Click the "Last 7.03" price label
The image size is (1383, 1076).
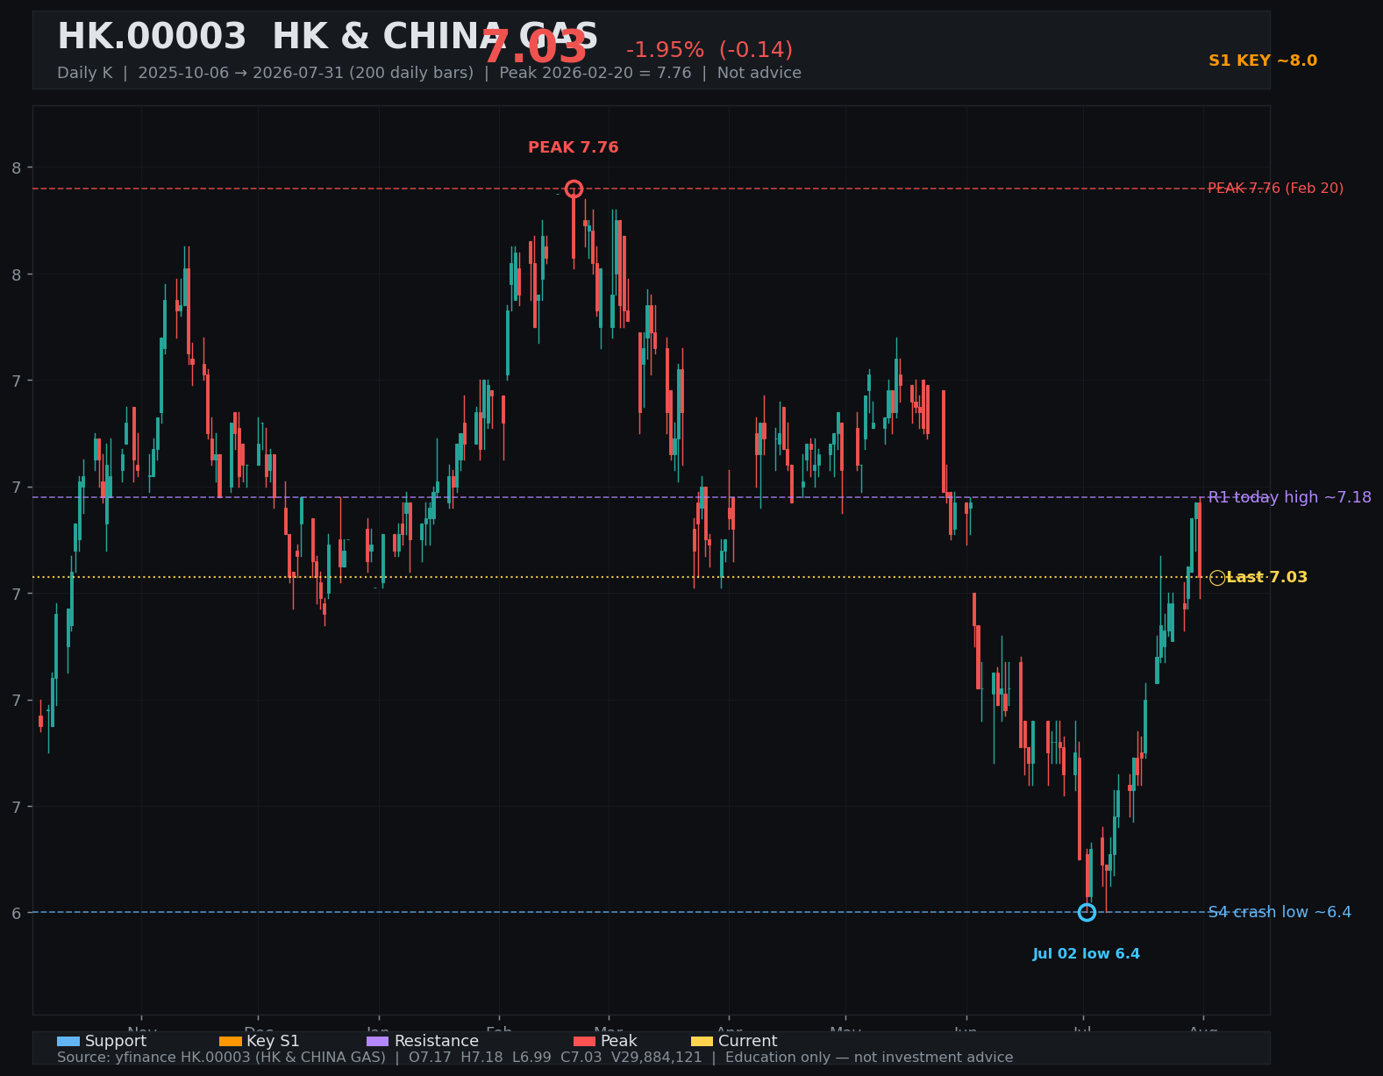coord(1267,577)
